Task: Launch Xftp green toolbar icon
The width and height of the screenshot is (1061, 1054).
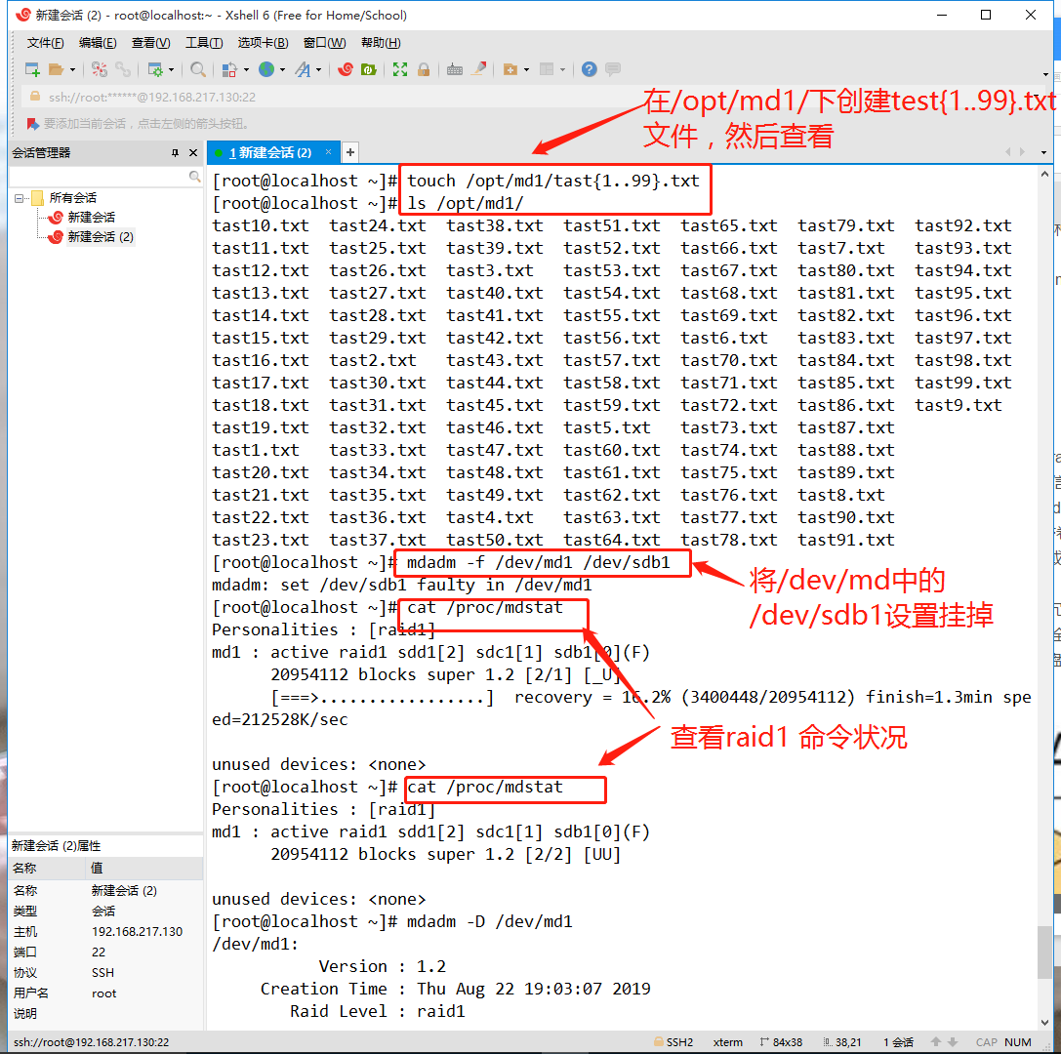Action: click(369, 69)
